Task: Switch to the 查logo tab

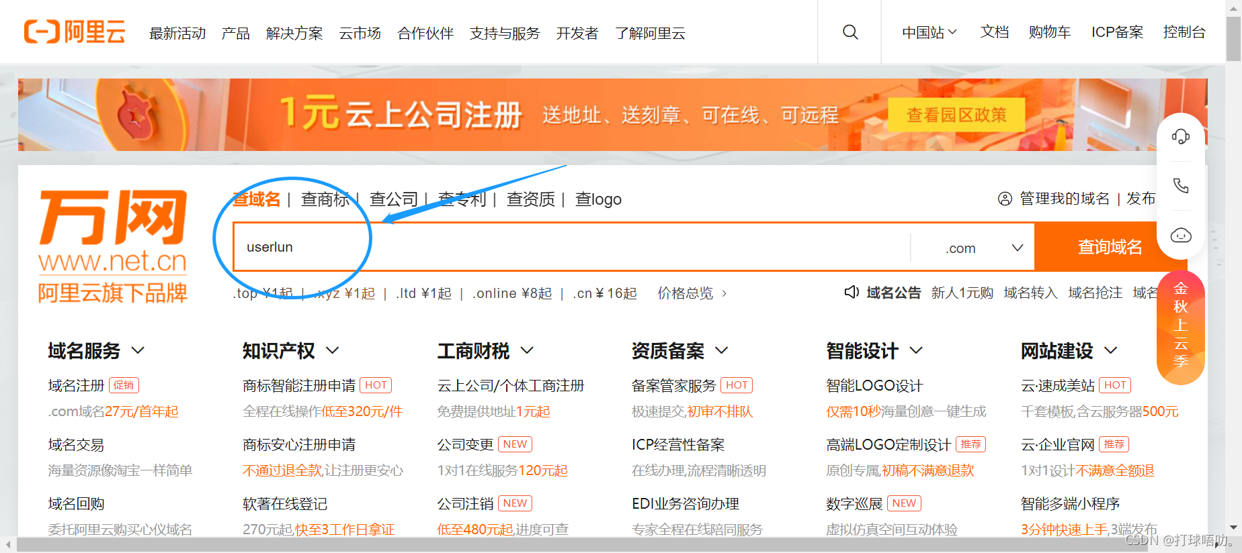Action: tap(598, 199)
